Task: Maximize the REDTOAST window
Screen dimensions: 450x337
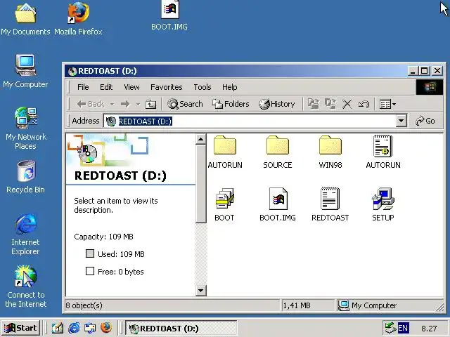Action: point(425,71)
